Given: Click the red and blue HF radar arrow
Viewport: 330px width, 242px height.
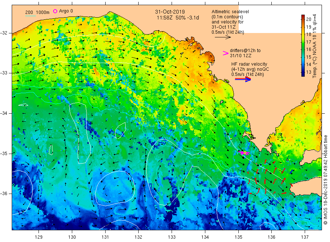Looking at the screenshot, I should pyautogui.click(x=243, y=79).
